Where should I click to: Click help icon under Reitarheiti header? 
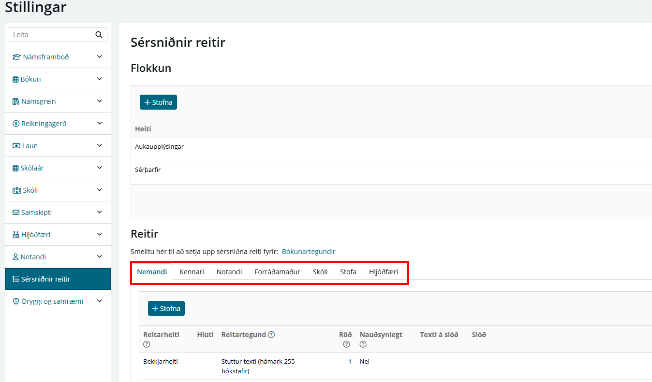147,344
